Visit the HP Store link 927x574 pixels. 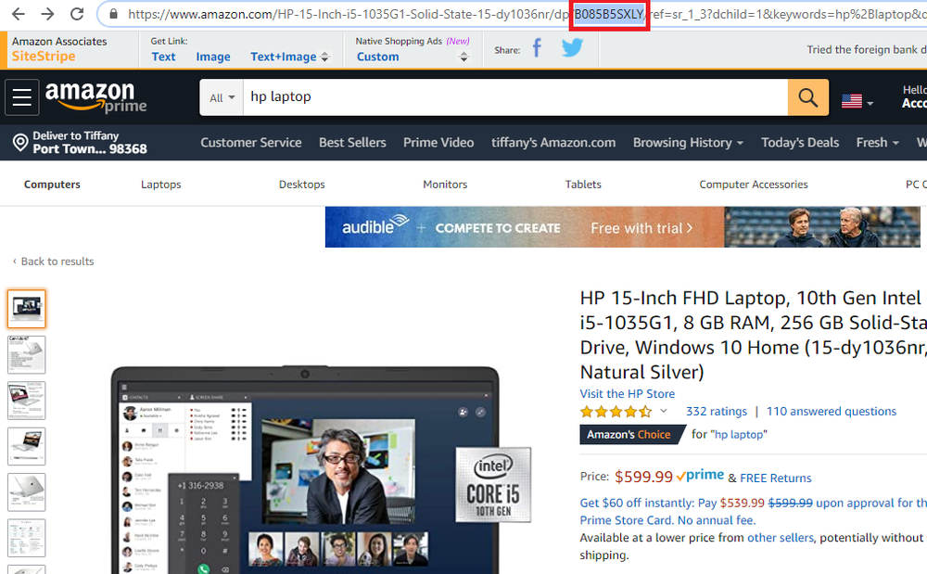628,394
